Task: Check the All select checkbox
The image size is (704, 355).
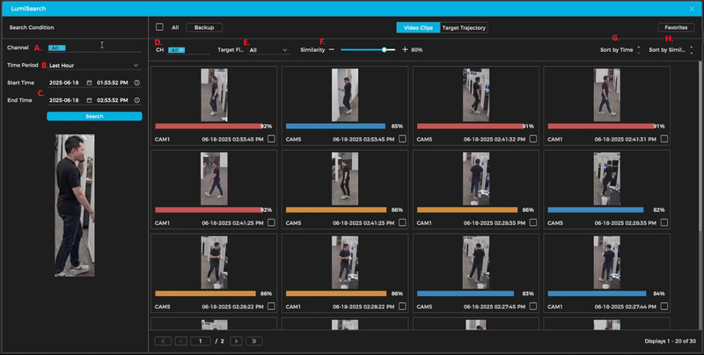Action: 159,27
